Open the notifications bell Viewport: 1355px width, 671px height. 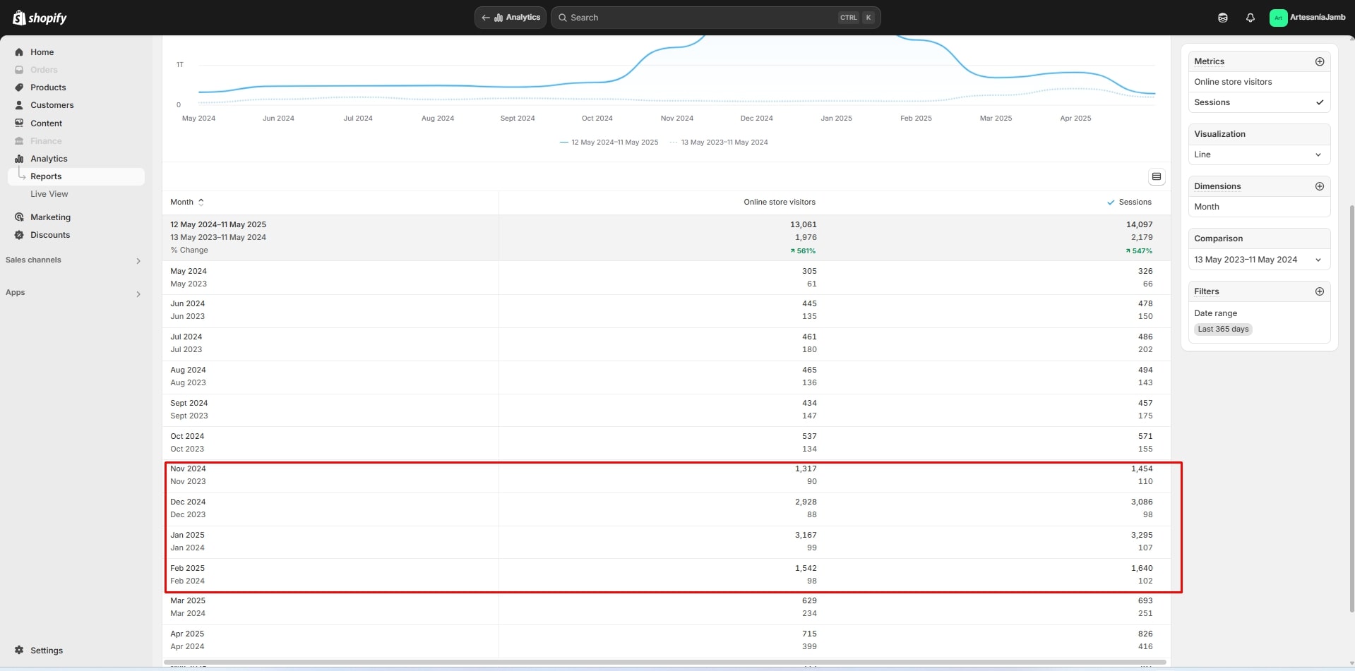1250,18
